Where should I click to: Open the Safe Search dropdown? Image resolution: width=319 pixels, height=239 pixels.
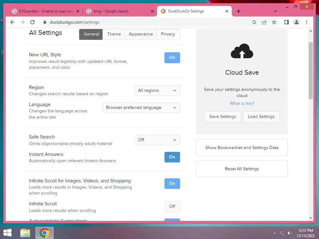(x=157, y=140)
